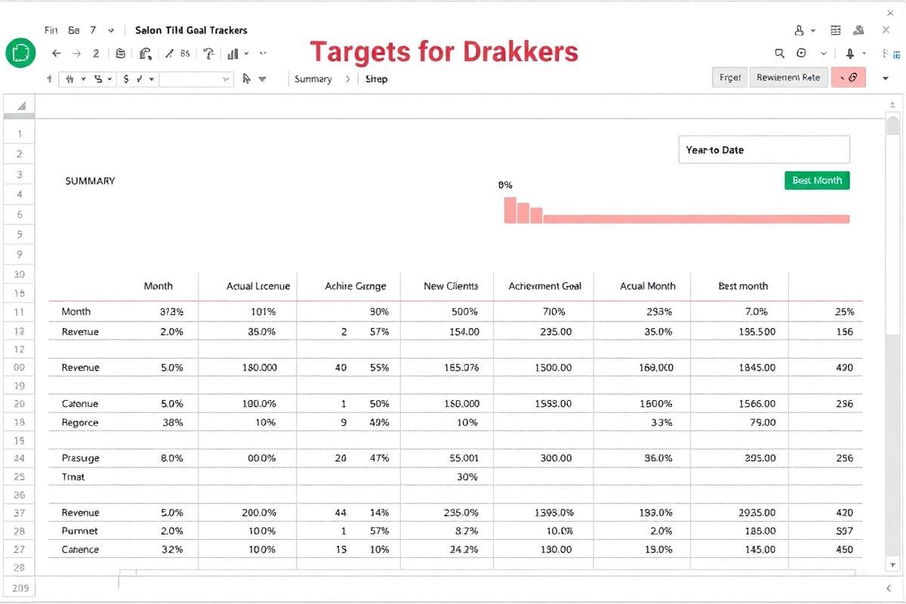Image resolution: width=906 pixels, height=604 pixels.
Task: Click the Rewiement Rate button
Action: 788,77
